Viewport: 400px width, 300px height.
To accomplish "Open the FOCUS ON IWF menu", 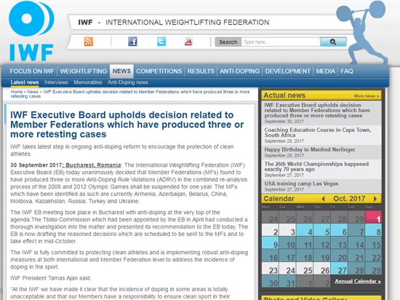I will 32,71.
